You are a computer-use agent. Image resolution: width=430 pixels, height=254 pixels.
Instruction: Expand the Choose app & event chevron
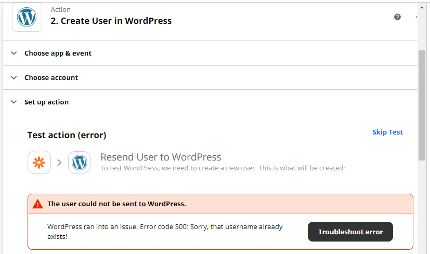tap(14, 53)
